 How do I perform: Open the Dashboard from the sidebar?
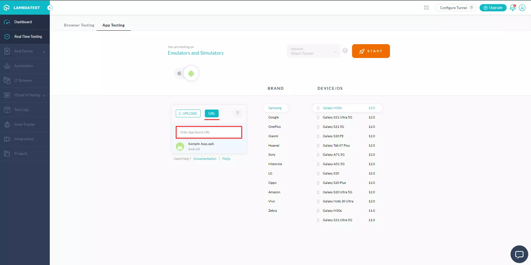(x=23, y=22)
